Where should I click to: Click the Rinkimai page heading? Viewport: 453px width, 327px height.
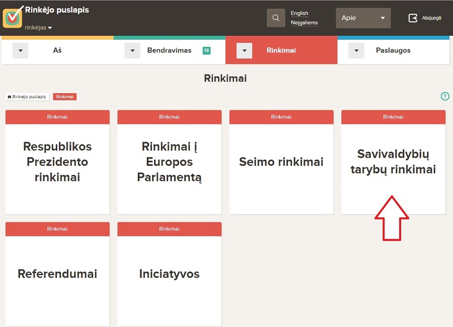(225, 79)
